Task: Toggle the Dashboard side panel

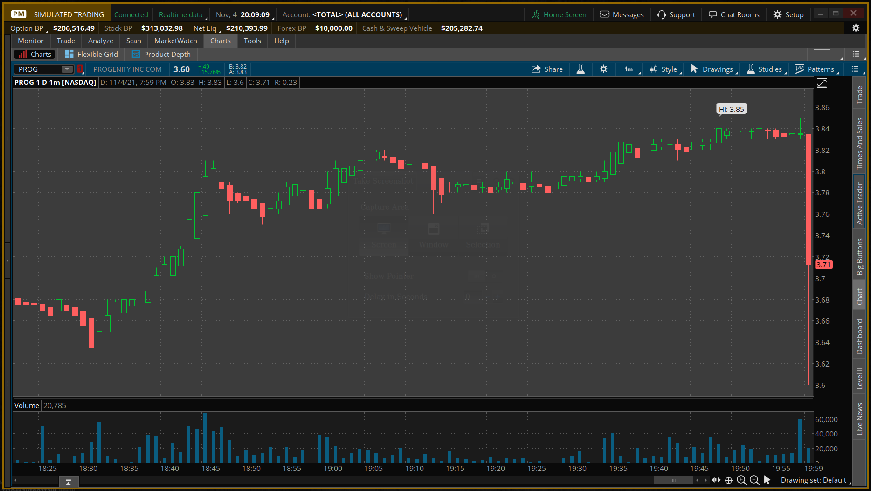Action: pos(859,336)
